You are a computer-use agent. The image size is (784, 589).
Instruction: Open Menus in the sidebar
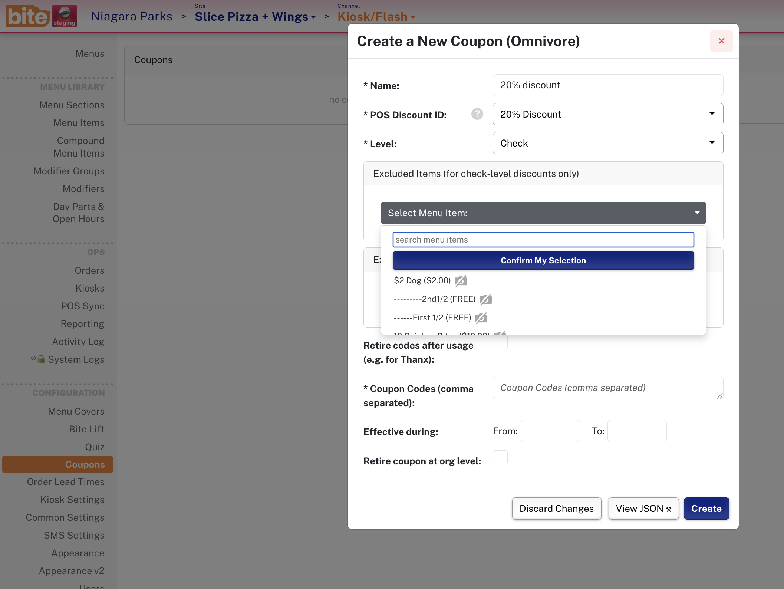tap(90, 53)
